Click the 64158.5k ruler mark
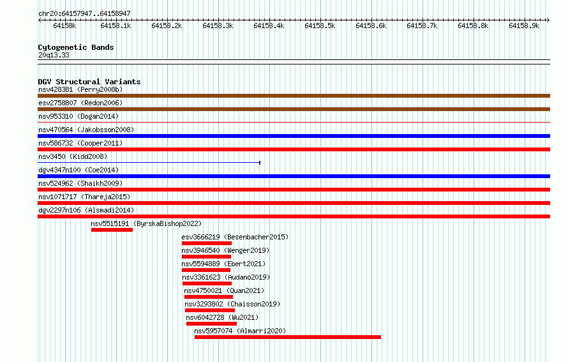568x362 pixels. click(320, 26)
